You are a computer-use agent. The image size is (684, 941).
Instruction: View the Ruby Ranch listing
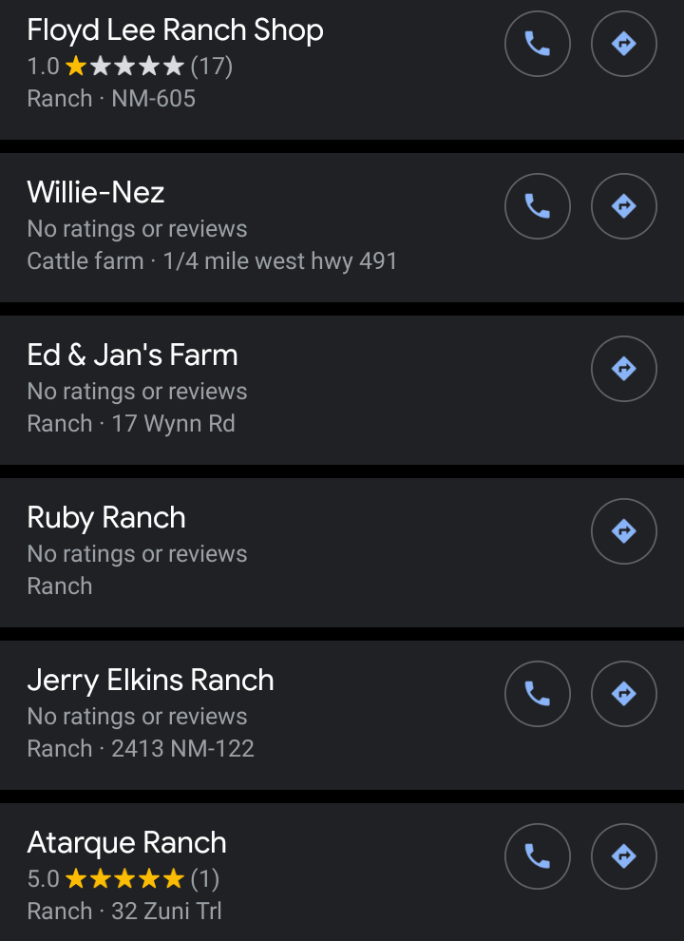pyautogui.click(x=106, y=518)
